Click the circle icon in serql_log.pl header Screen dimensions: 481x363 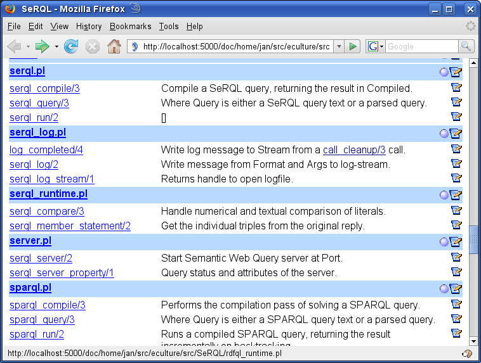[x=444, y=134]
